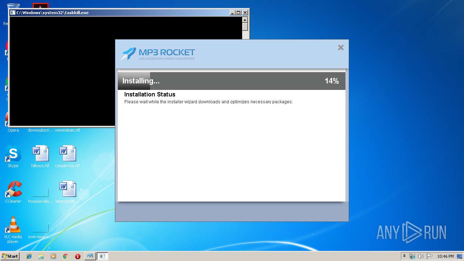Viewport: 464px width, 261px height.
Task: Click the network status tray icon
Action: coord(412,256)
